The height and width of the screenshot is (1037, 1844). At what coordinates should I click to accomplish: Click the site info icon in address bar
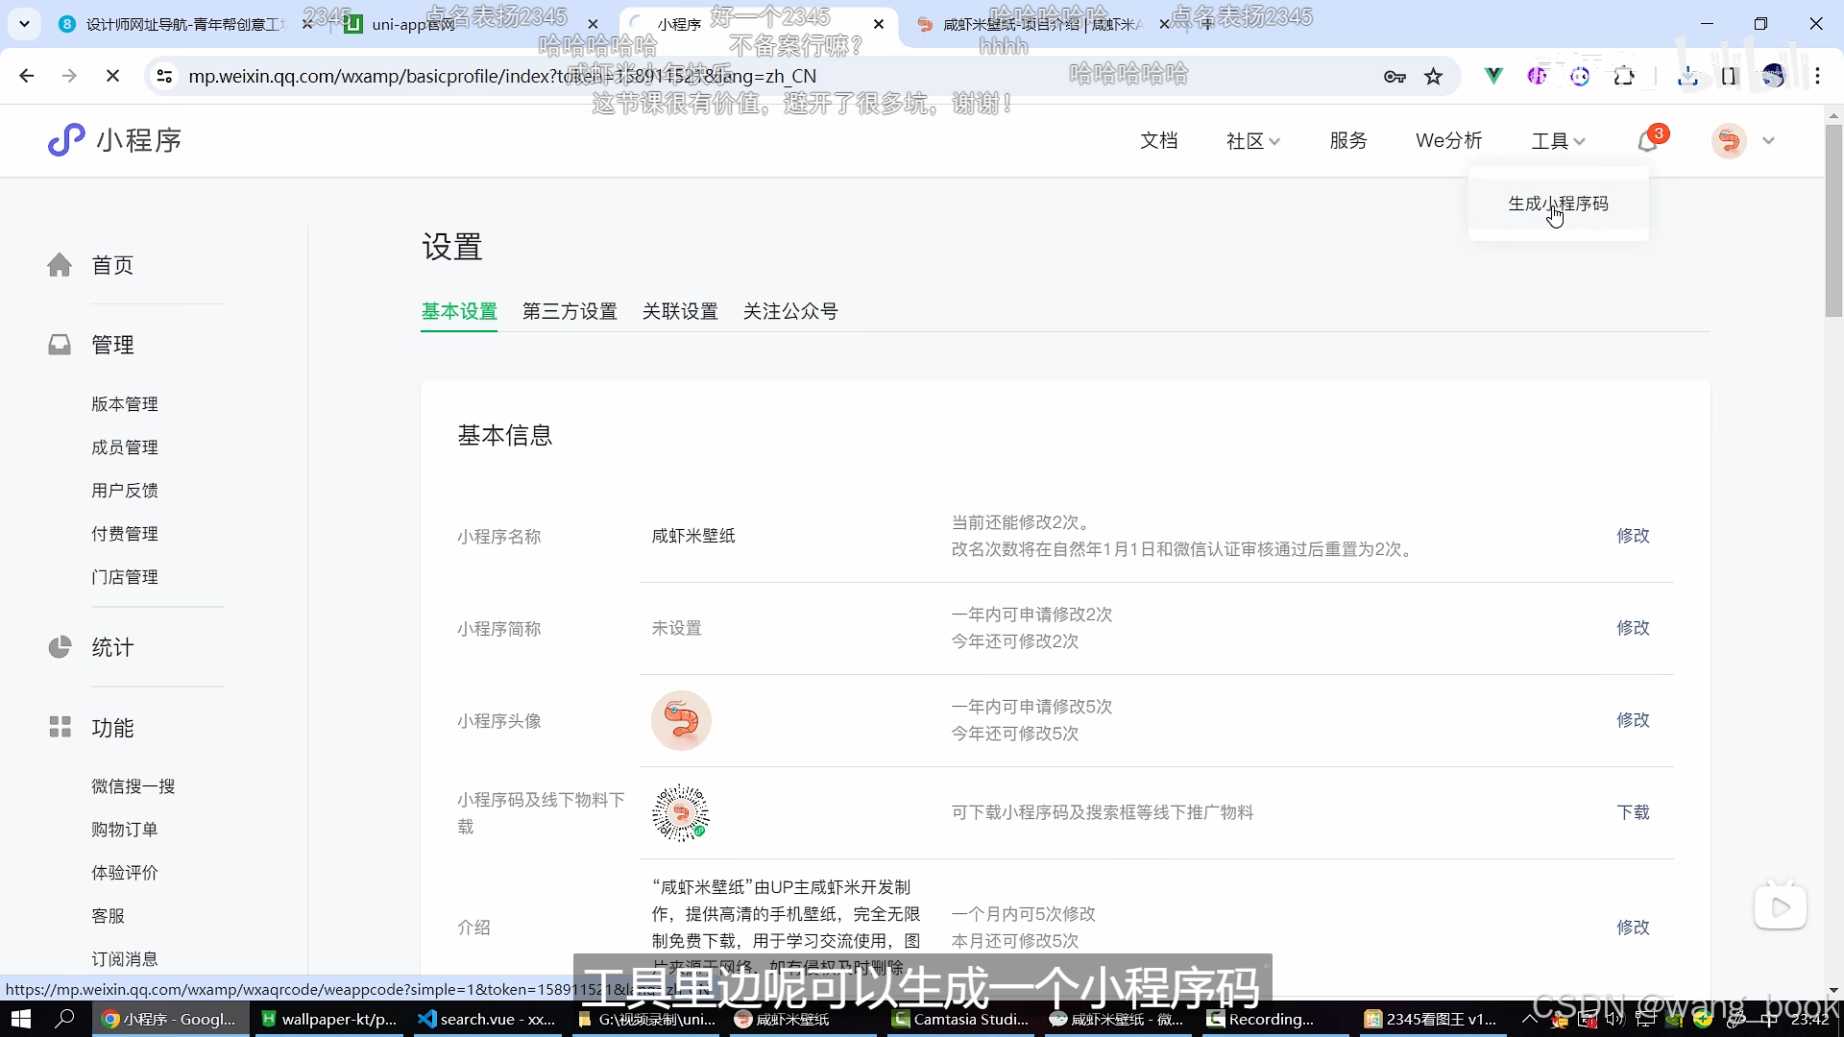tap(164, 76)
